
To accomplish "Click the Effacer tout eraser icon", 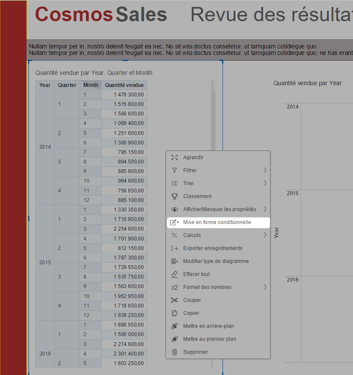I will click(175, 274).
